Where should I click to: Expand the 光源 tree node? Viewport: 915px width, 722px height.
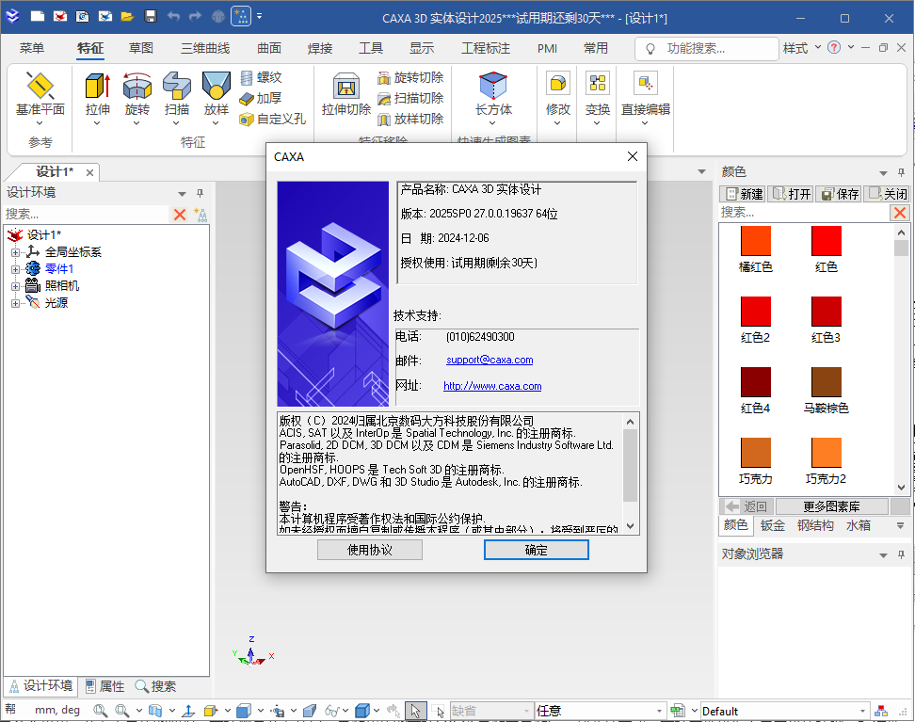(x=16, y=303)
